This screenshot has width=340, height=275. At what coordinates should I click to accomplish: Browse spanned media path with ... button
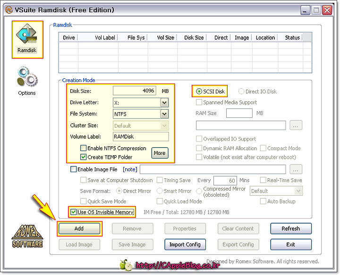[x=296, y=125]
